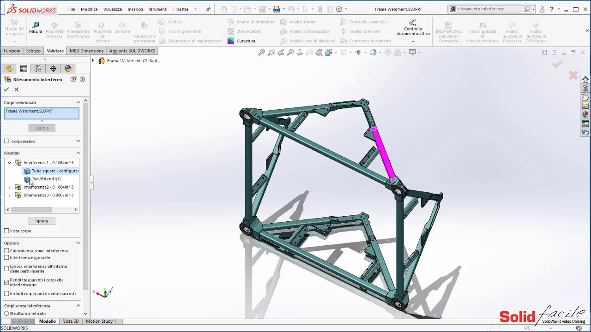Switch to the Funzioni tab

point(12,51)
